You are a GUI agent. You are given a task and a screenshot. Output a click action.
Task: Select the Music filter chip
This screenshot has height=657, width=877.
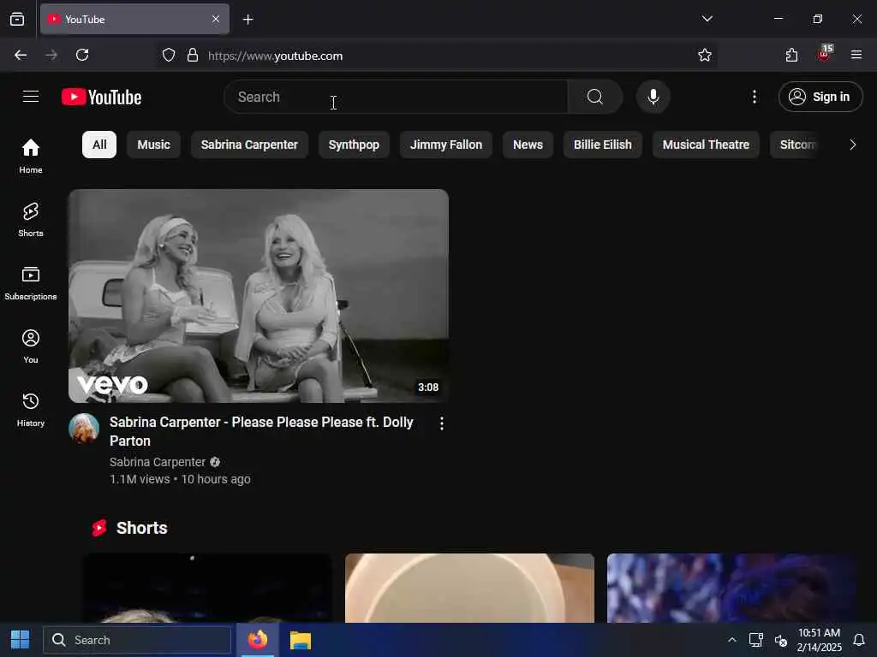(154, 145)
